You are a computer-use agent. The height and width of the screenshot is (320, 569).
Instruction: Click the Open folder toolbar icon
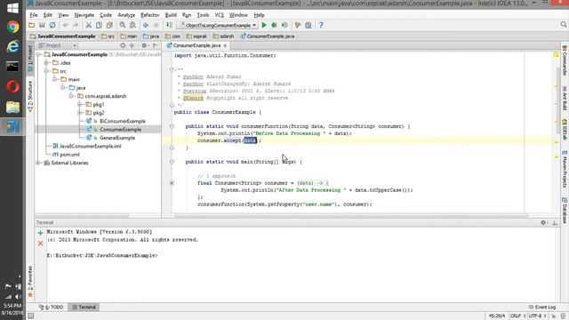click(32, 26)
